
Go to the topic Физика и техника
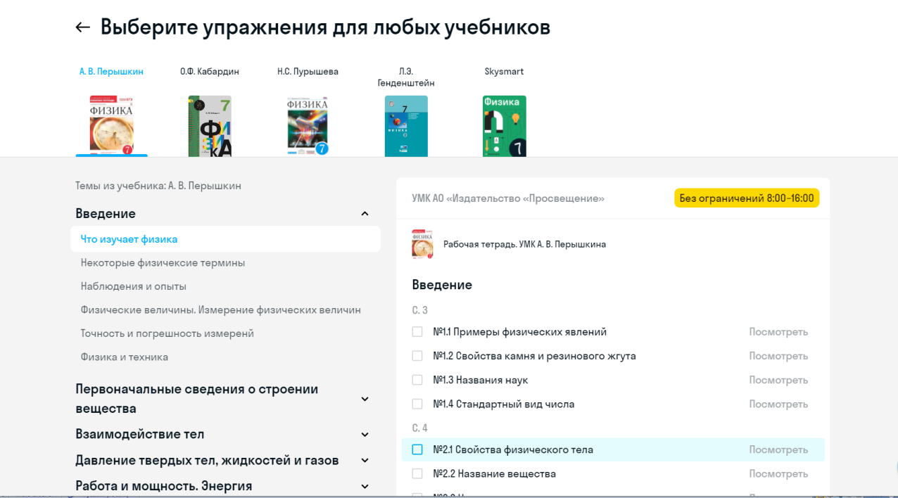pyautogui.click(x=124, y=357)
